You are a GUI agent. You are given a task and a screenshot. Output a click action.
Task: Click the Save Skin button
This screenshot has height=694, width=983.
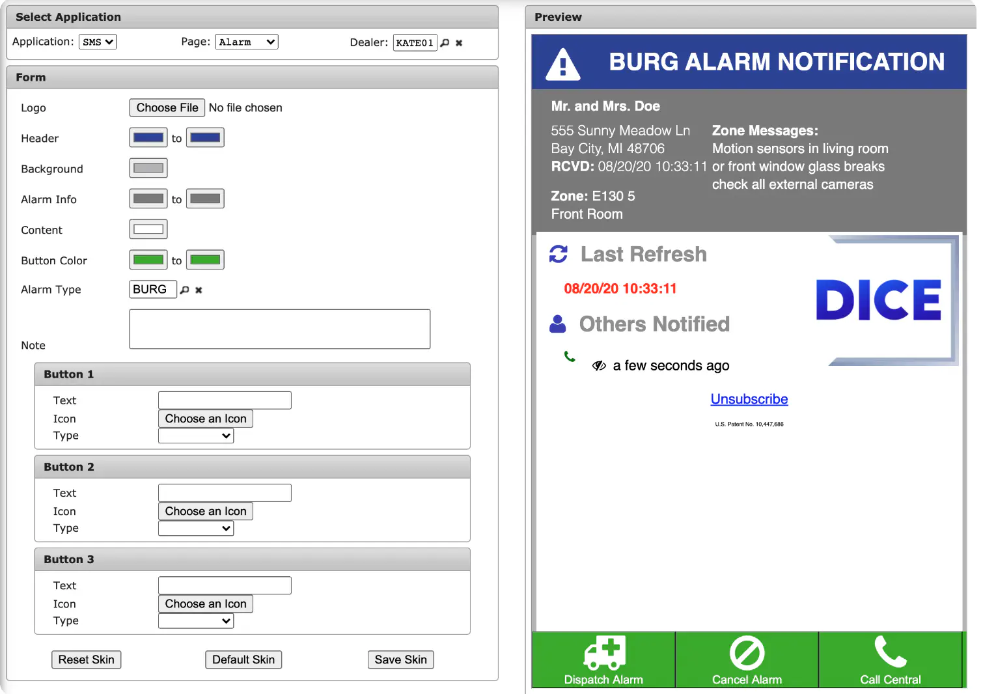point(401,659)
